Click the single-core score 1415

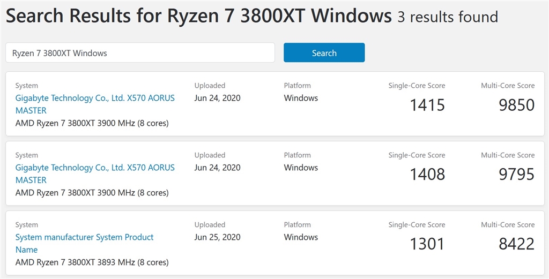[x=427, y=104]
